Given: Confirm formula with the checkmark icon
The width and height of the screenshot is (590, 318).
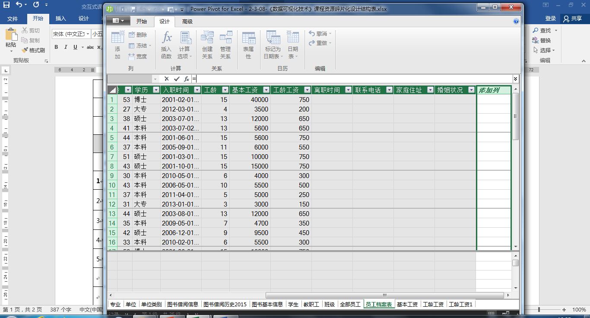Looking at the screenshot, I should tap(176, 79).
